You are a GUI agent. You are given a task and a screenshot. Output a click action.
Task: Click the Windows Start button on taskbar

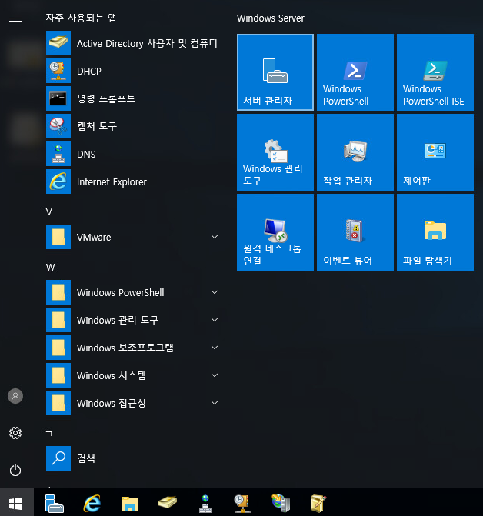click(15, 504)
